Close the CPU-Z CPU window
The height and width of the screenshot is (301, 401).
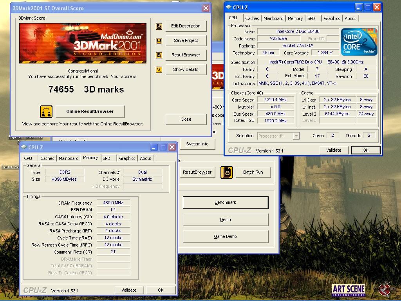(377, 7)
